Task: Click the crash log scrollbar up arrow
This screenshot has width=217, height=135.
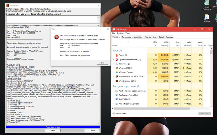Action: 98,25
